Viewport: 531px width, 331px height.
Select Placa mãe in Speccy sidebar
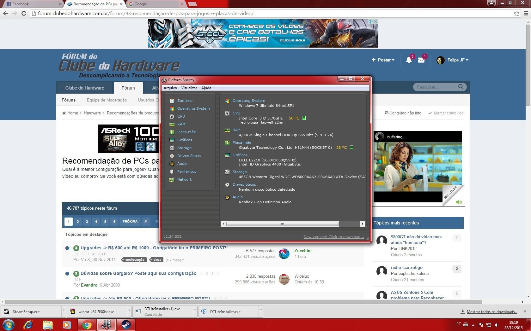point(186,132)
